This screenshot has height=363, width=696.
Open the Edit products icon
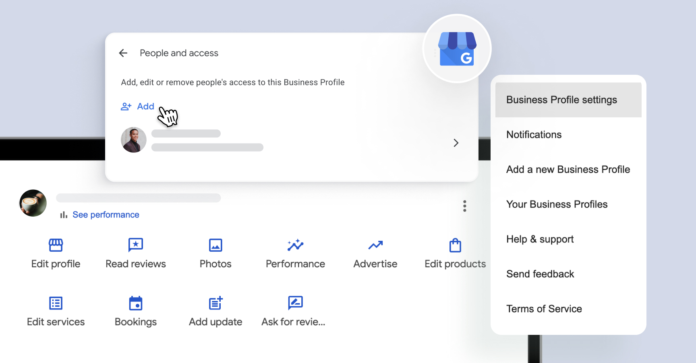pos(455,245)
